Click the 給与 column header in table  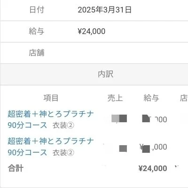[x=151, y=98]
